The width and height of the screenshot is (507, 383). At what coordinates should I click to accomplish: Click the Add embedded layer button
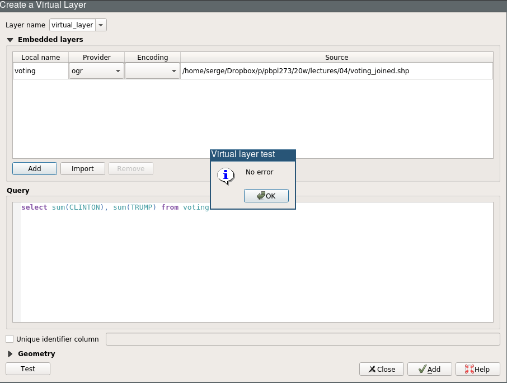pos(35,168)
